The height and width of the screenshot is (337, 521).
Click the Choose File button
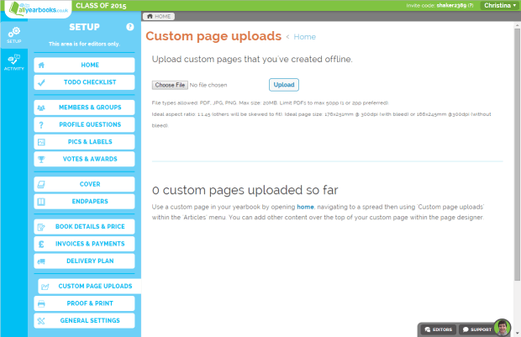tap(170, 85)
